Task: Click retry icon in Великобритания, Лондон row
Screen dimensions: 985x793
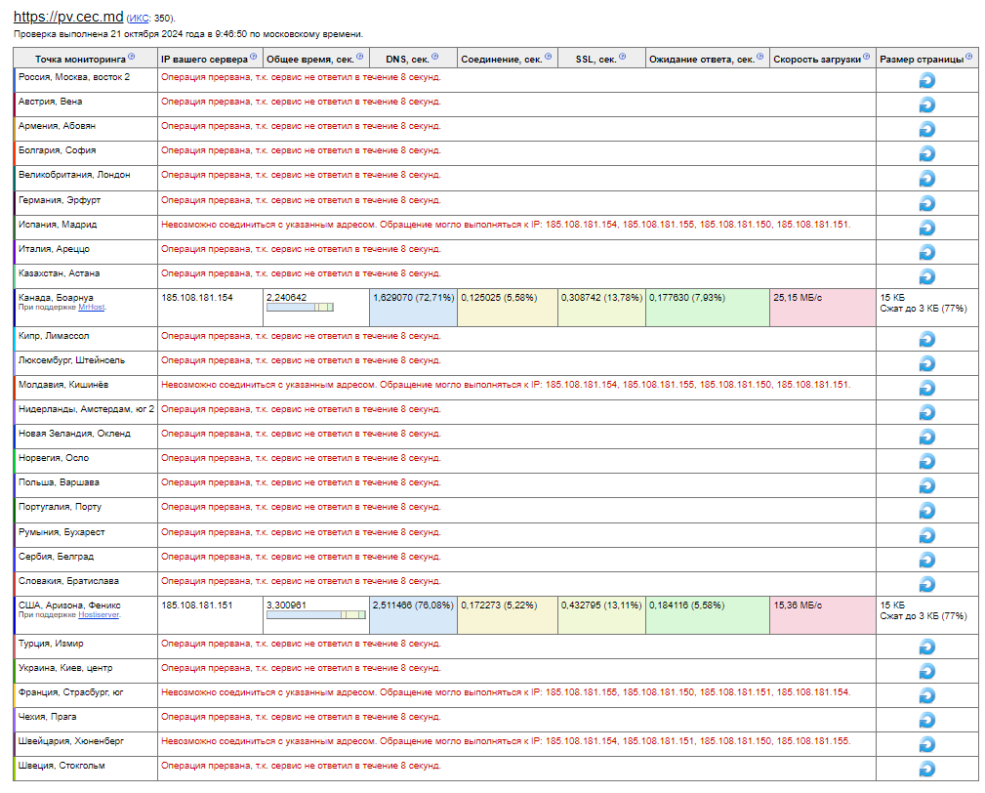Action: [927, 179]
